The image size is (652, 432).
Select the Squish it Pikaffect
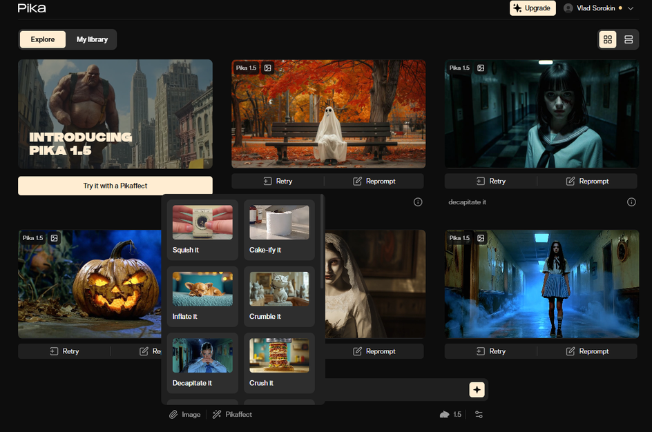point(202,230)
